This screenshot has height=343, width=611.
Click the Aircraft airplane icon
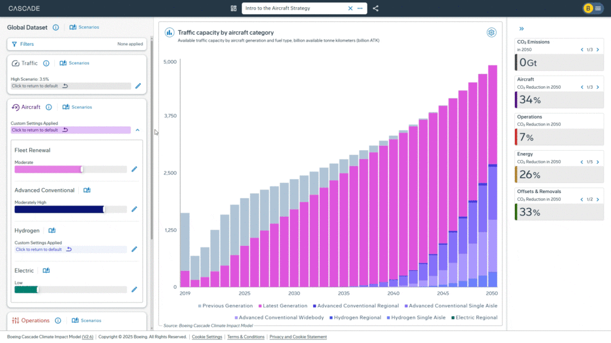click(x=16, y=107)
